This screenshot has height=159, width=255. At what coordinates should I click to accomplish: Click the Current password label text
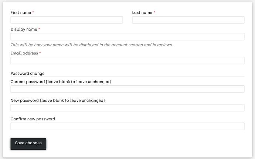coord(61,81)
